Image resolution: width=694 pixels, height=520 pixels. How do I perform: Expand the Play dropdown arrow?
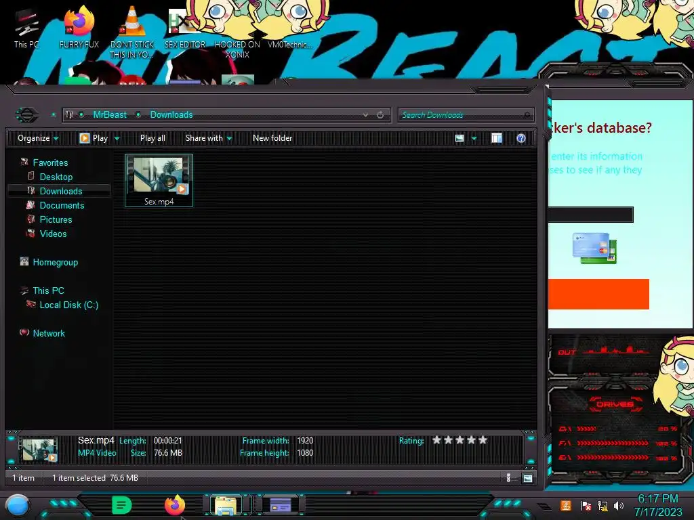pos(117,138)
